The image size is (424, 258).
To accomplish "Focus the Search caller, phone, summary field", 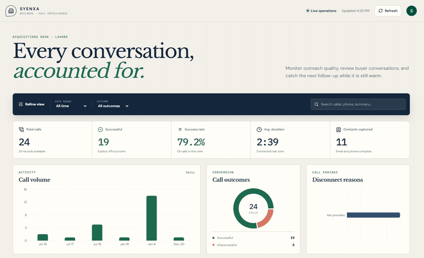I will pyautogui.click(x=358, y=104).
